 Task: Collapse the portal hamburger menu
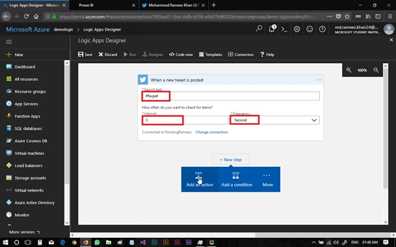click(x=9, y=42)
